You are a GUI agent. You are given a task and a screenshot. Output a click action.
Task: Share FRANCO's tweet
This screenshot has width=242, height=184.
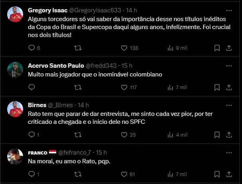click(229, 174)
